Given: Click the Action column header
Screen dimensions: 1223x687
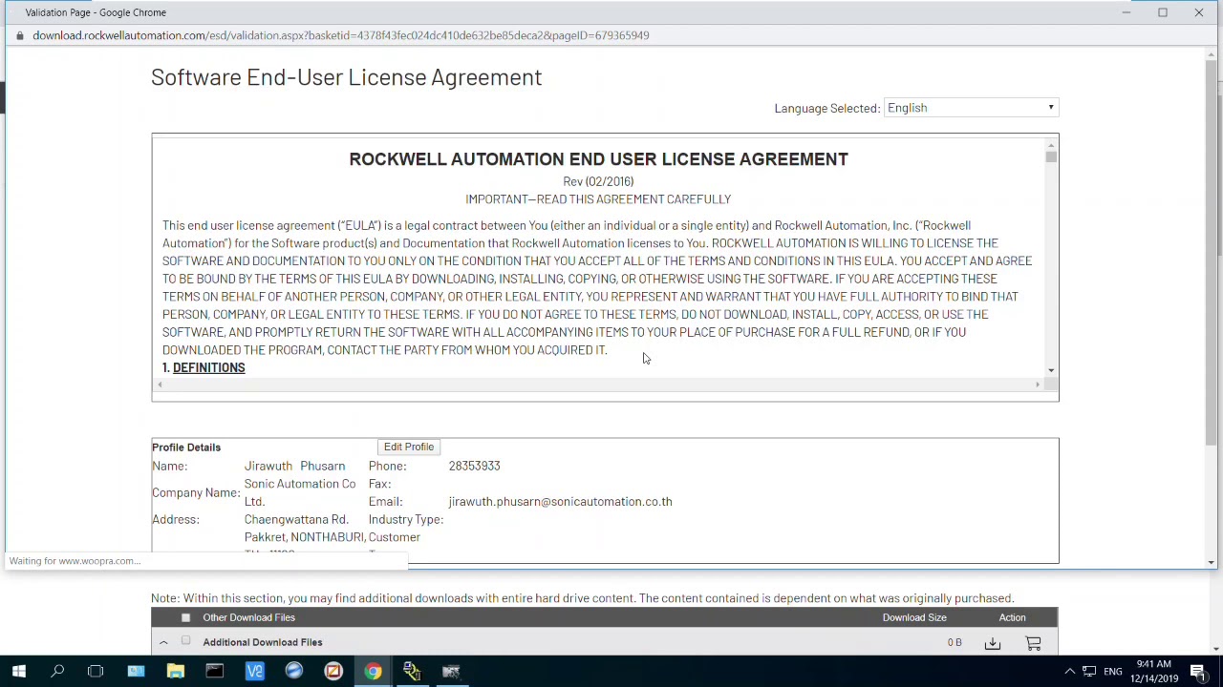Looking at the screenshot, I should click(x=1012, y=617).
